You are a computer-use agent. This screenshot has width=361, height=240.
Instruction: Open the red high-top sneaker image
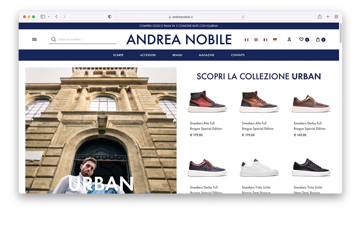[207, 102]
